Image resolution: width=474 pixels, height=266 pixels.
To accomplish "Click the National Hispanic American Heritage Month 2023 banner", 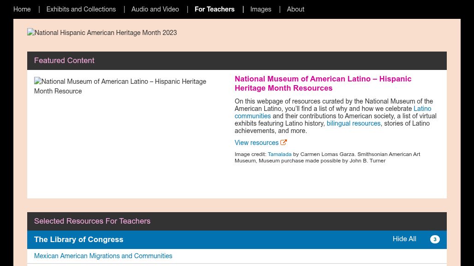I will (x=102, y=33).
